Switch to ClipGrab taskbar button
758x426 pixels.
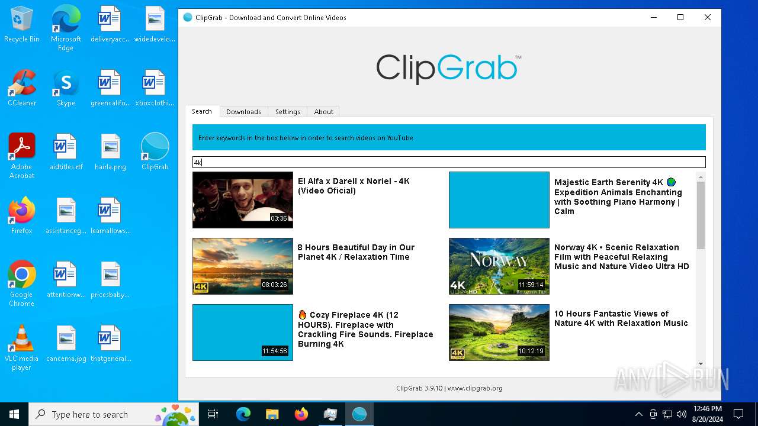[359, 414]
